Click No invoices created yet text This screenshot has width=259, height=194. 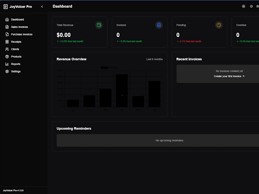tap(229, 71)
